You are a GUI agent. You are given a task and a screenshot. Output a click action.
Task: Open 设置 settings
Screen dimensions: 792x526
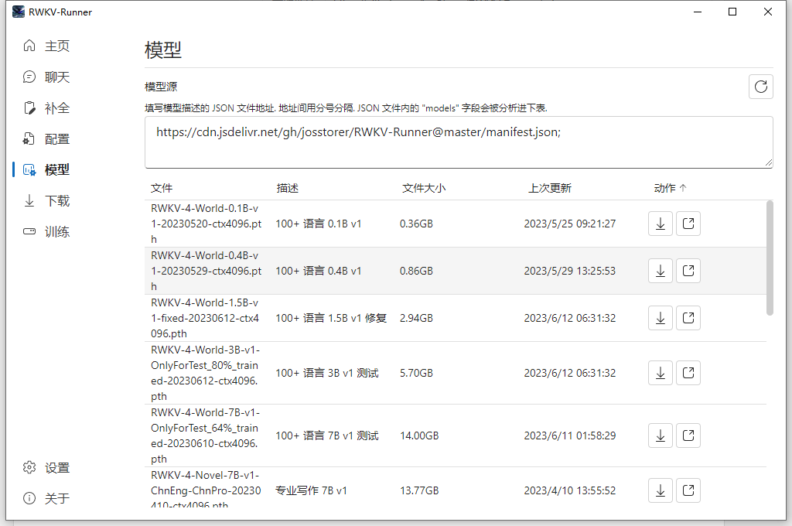[x=46, y=468]
